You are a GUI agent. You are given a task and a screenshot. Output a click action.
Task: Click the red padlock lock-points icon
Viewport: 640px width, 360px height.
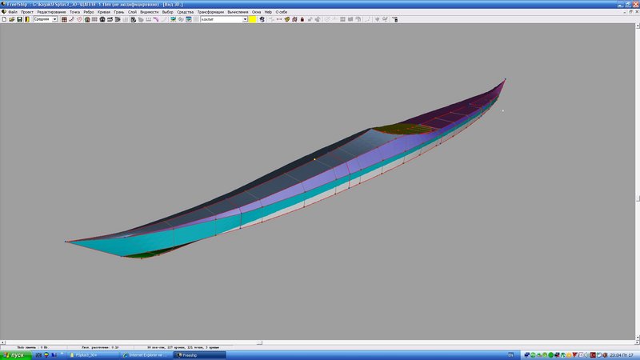(302, 19)
